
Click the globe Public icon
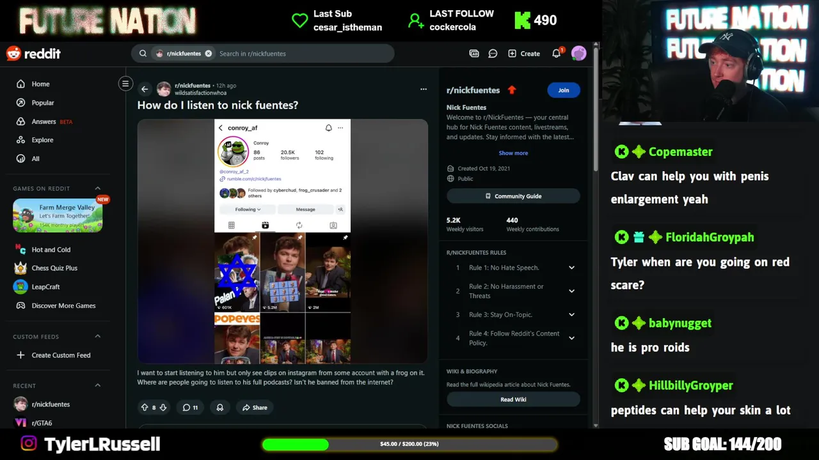coord(450,179)
